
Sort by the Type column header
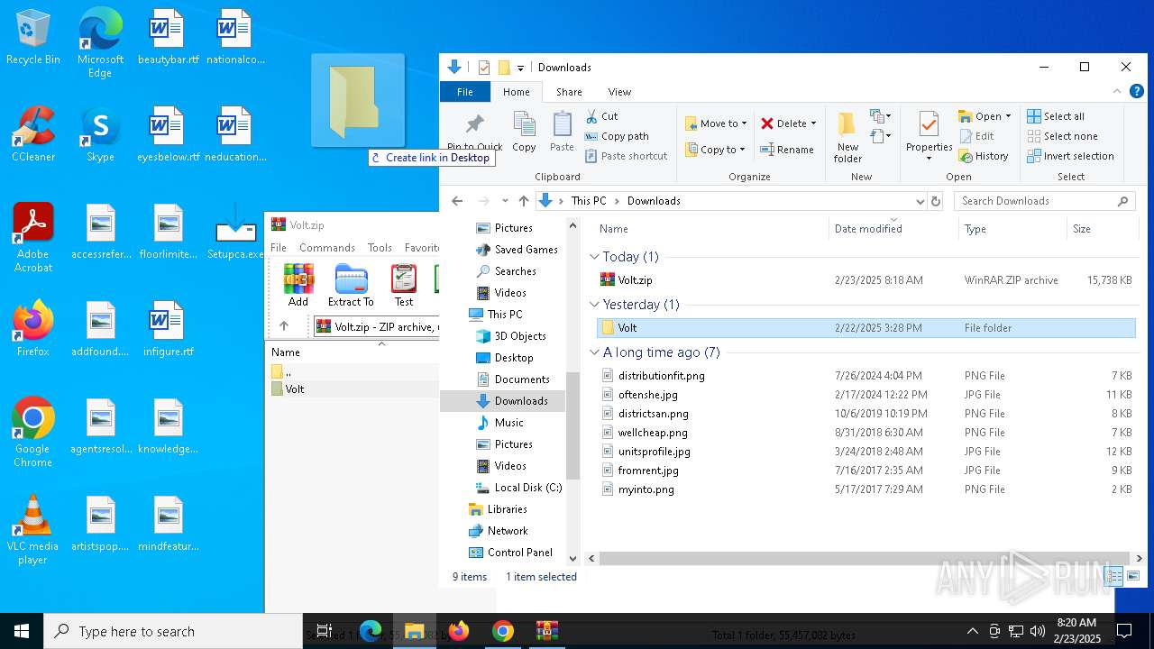point(1012,229)
